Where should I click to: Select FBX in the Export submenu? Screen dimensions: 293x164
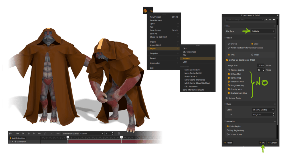pos(198,55)
